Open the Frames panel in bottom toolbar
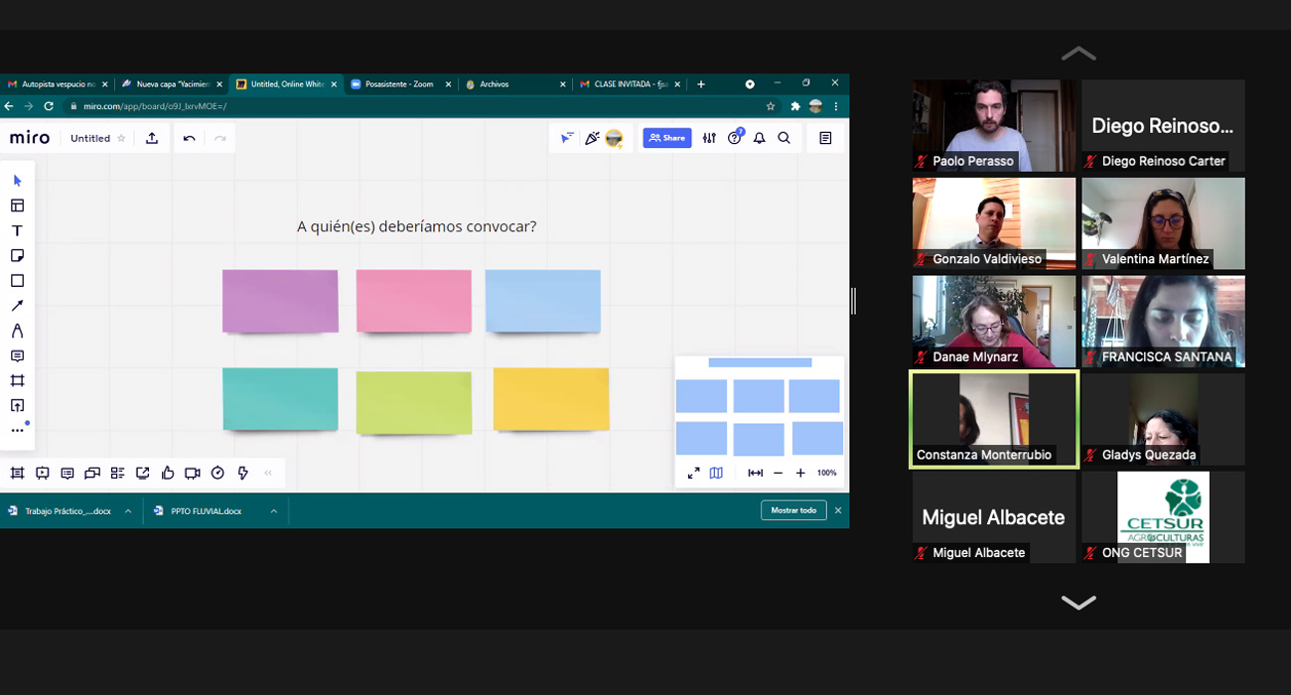The image size is (1291, 695). [17, 474]
